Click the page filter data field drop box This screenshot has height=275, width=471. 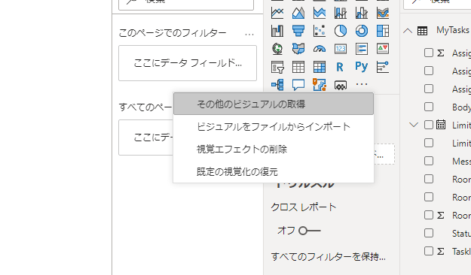(188, 63)
